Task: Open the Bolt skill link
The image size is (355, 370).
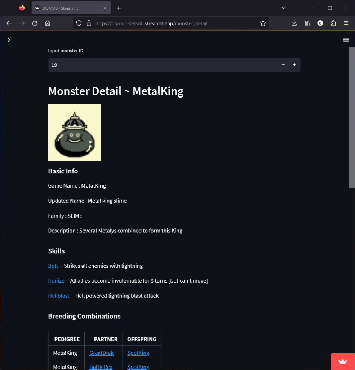Action: tap(53, 266)
